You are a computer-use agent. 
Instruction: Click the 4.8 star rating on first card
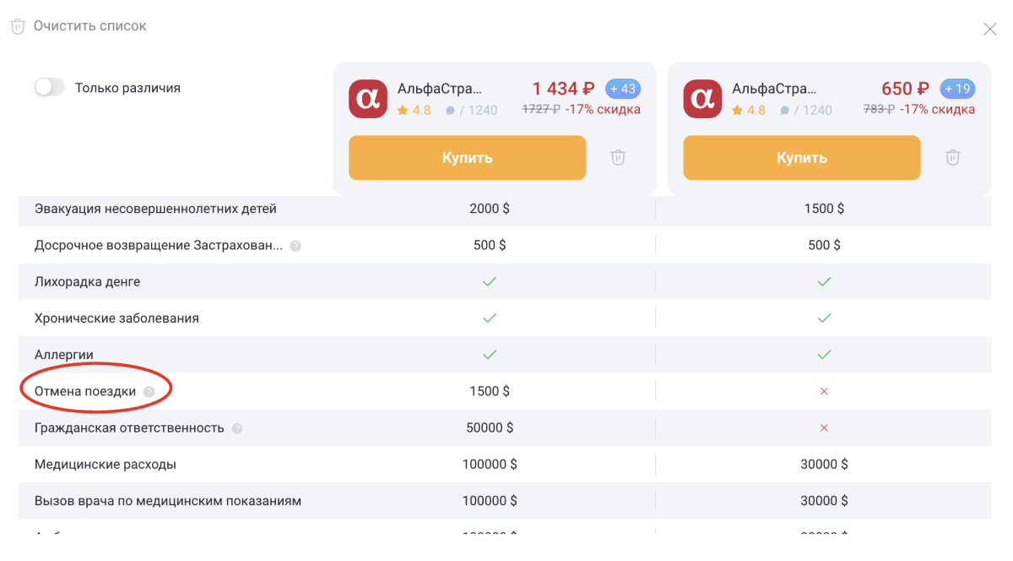(414, 110)
